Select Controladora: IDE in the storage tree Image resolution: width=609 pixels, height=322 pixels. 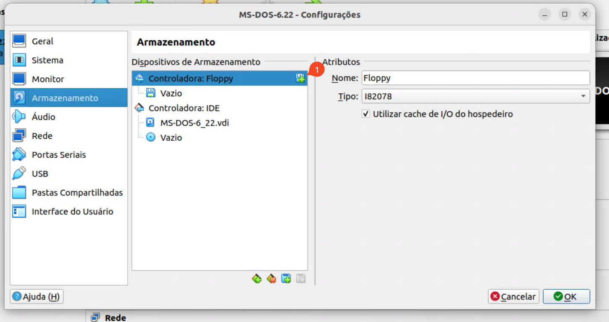pos(184,108)
